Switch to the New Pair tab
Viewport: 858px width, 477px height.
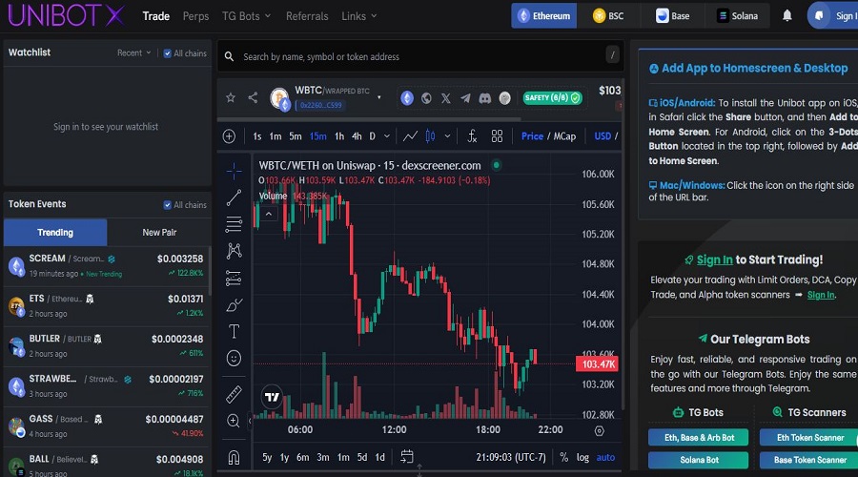pos(159,232)
